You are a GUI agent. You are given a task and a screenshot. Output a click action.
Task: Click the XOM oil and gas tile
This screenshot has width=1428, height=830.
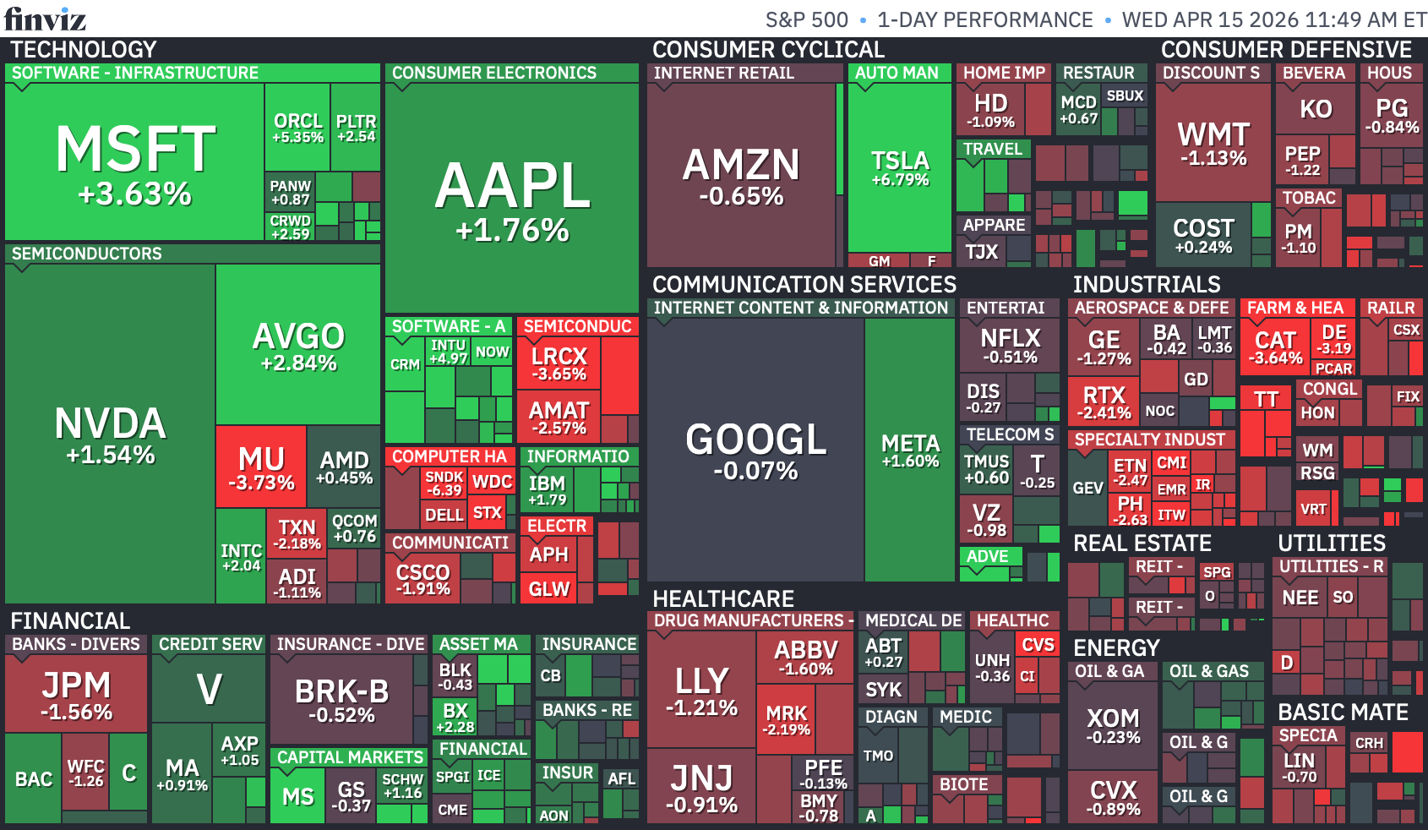1113,726
